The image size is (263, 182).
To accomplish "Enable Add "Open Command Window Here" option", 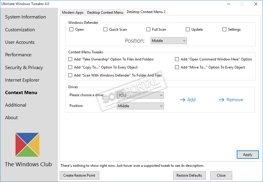I will (x=177, y=59).
